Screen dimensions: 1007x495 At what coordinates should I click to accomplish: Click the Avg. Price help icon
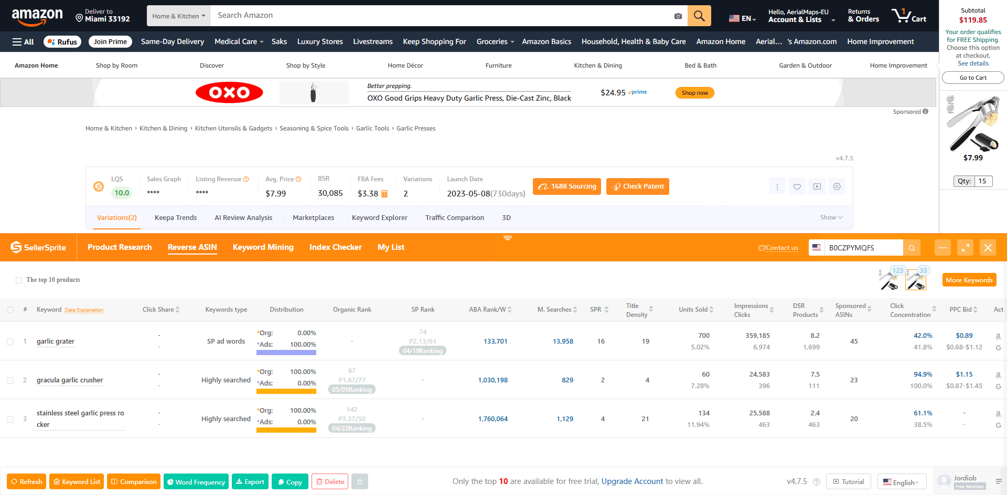(x=298, y=179)
